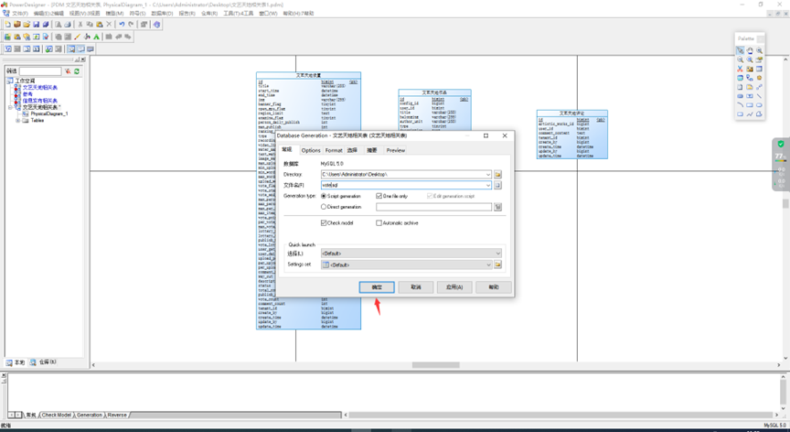Switch to the Format tab
The width and height of the screenshot is (790, 432).
(334, 150)
